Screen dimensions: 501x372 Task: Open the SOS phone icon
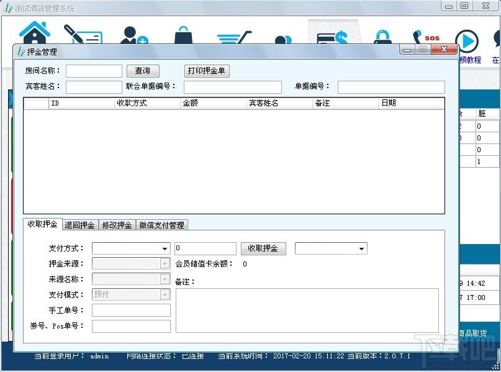[x=426, y=37]
